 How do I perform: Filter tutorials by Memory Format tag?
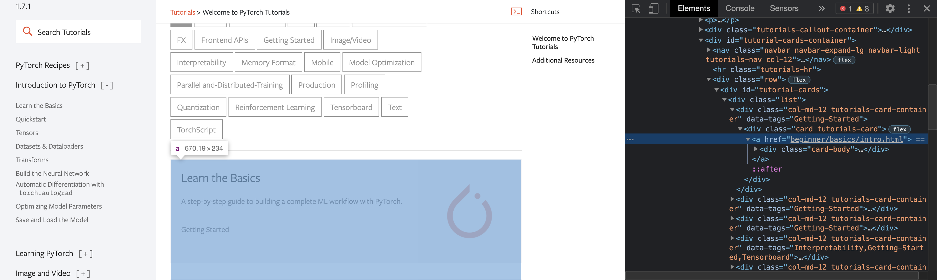coord(268,62)
